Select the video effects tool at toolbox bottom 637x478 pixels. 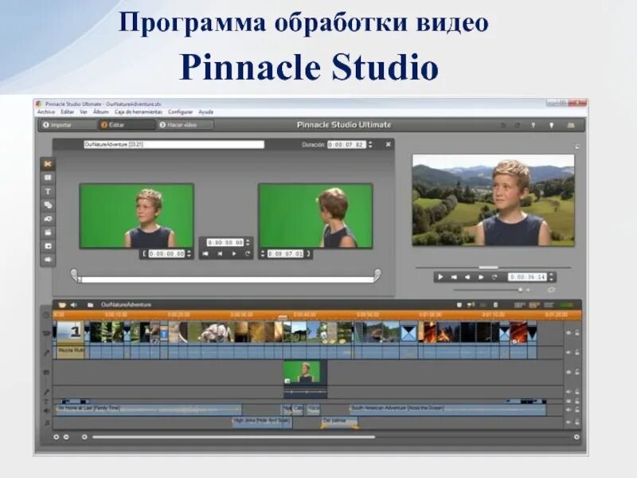[x=48, y=260]
